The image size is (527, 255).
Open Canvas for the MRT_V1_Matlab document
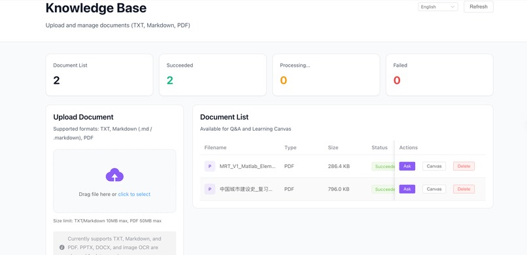click(434, 166)
